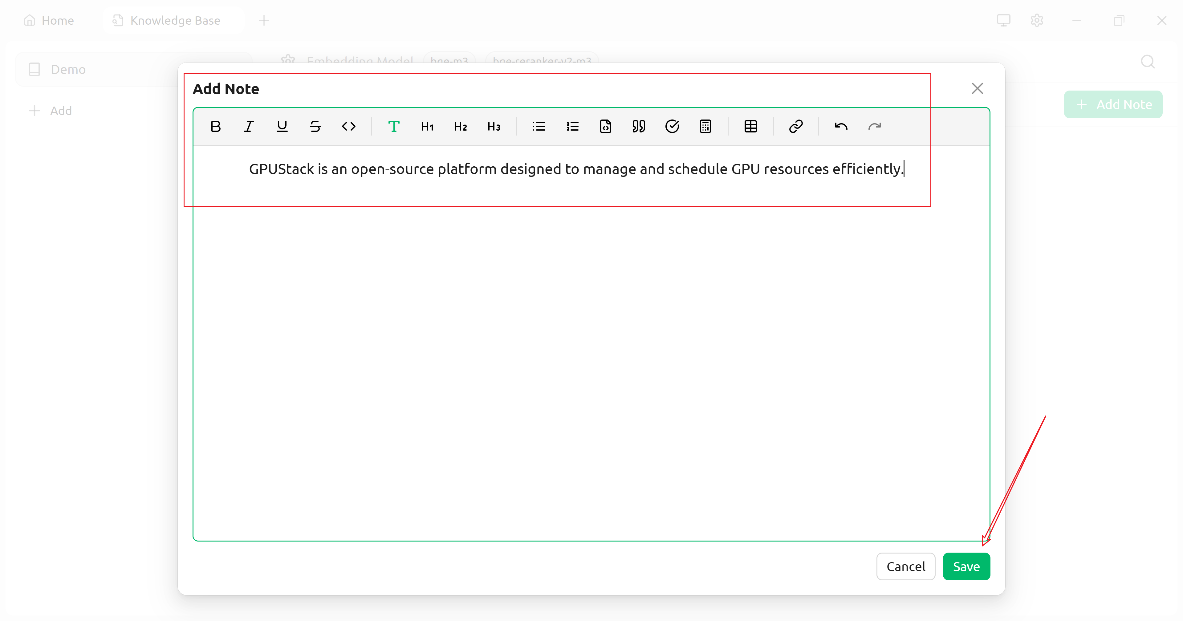Screen dimensions: 1183x621
Task: Insert a table into the note
Action: pos(750,126)
